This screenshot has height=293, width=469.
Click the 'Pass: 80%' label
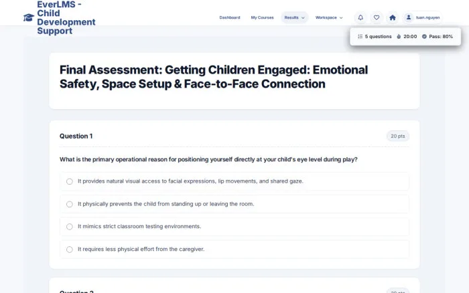click(x=441, y=36)
